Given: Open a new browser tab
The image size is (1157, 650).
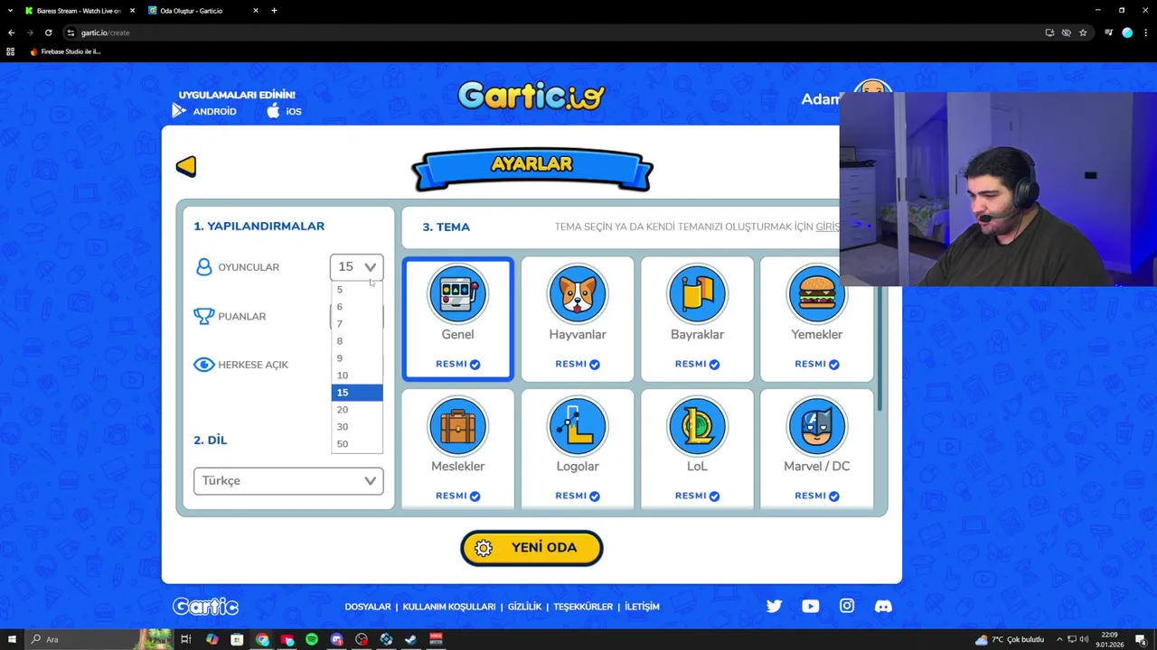Looking at the screenshot, I should (x=274, y=11).
